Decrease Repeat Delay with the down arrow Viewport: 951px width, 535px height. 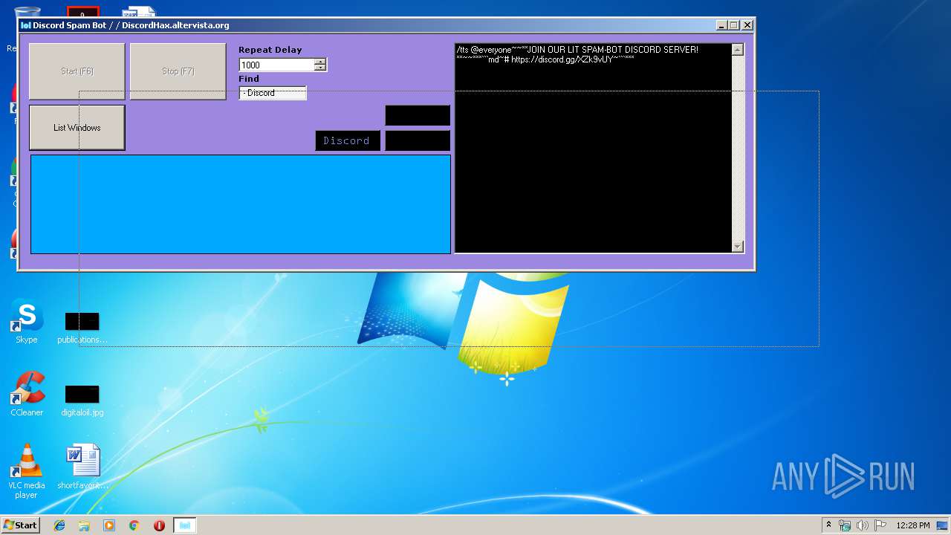click(320, 68)
